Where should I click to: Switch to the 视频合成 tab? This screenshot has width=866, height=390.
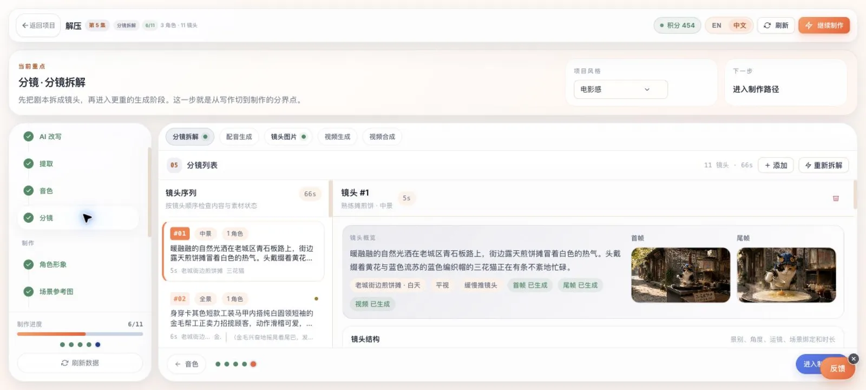tap(382, 137)
